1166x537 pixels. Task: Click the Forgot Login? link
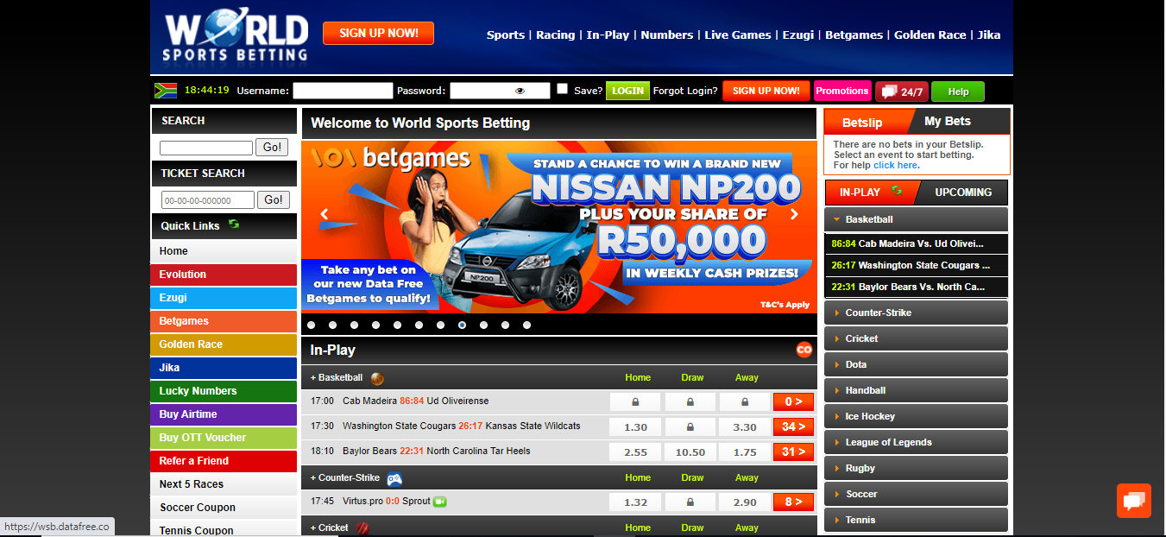tap(685, 91)
